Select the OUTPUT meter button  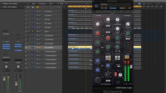(127, 58)
